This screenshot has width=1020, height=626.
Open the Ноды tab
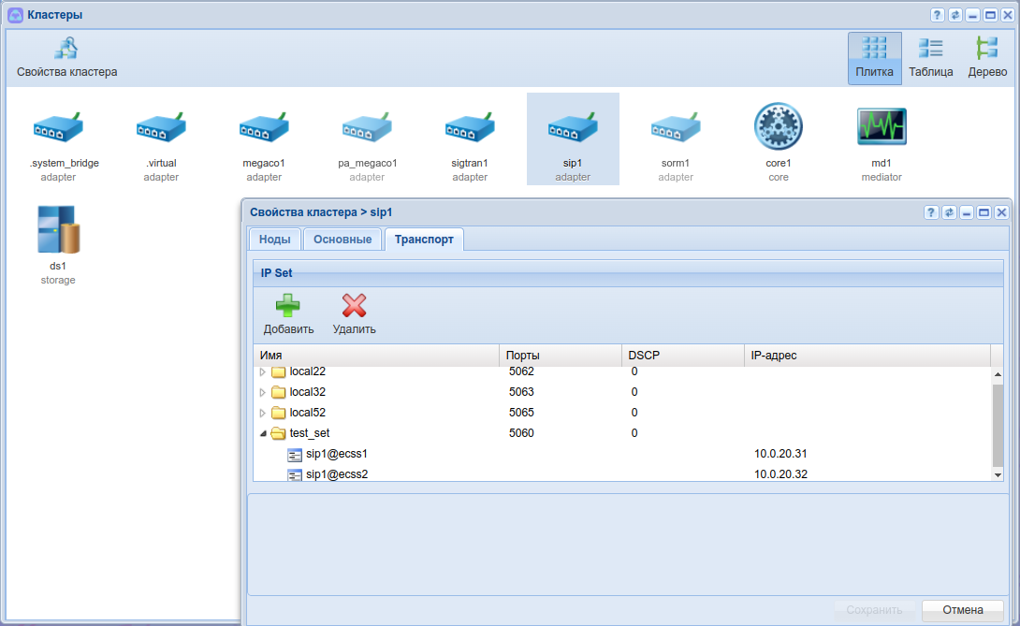point(274,240)
